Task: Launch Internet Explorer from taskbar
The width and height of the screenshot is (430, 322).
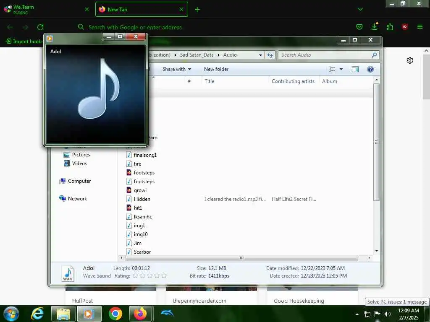Action: 37,314
